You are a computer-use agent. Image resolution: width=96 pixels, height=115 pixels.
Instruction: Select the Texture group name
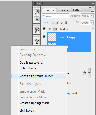64,29
